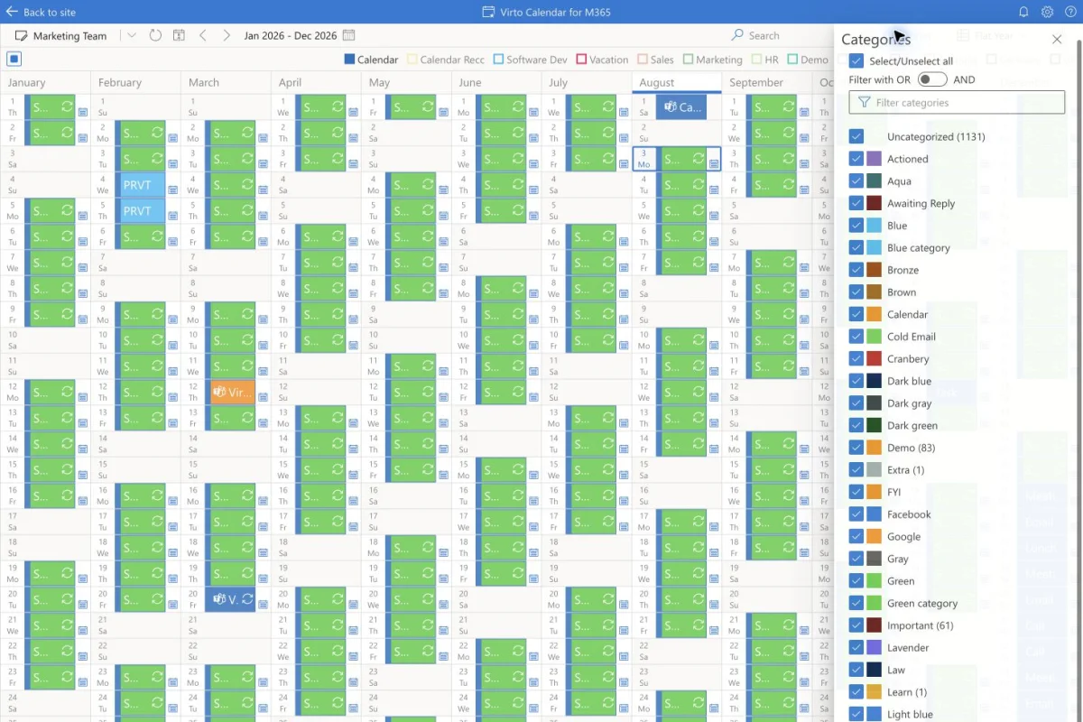
Task: Open Ca... event on August 1
Action: coord(681,107)
